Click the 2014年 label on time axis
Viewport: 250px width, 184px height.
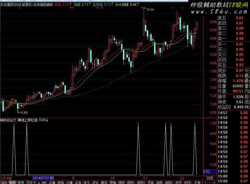(x=7, y=178)
